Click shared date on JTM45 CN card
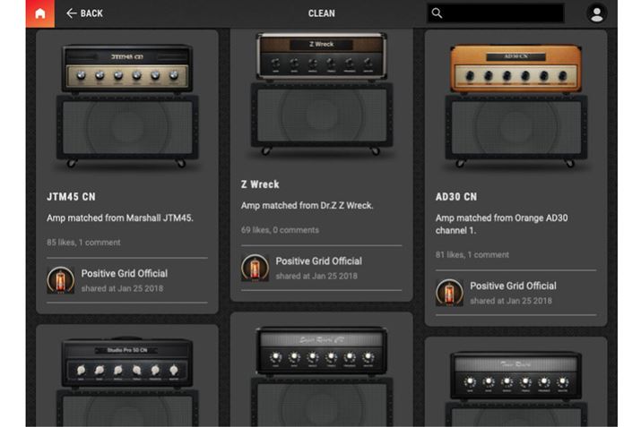Screen dimensions: 641x427 click(122, 288)
